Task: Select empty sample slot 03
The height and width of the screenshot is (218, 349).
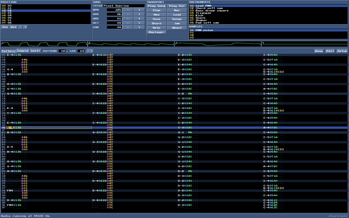Action: click(x=268, y=37)
